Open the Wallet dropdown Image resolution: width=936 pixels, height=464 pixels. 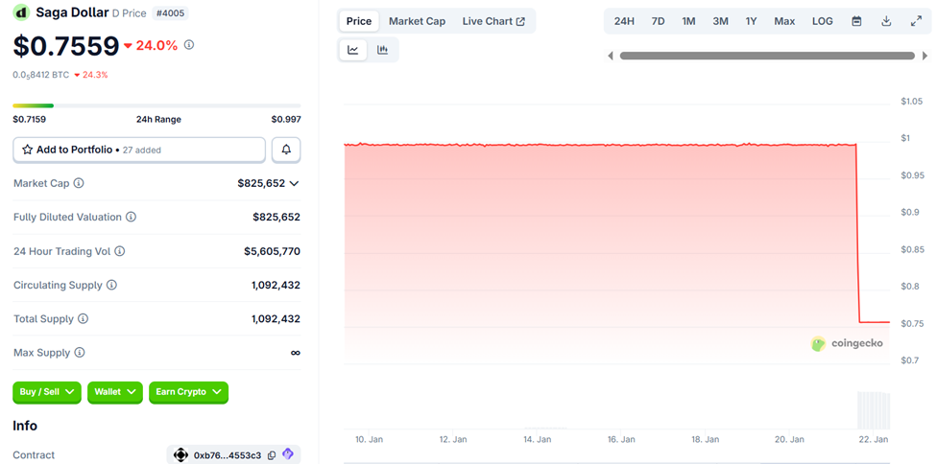(115, 392)
